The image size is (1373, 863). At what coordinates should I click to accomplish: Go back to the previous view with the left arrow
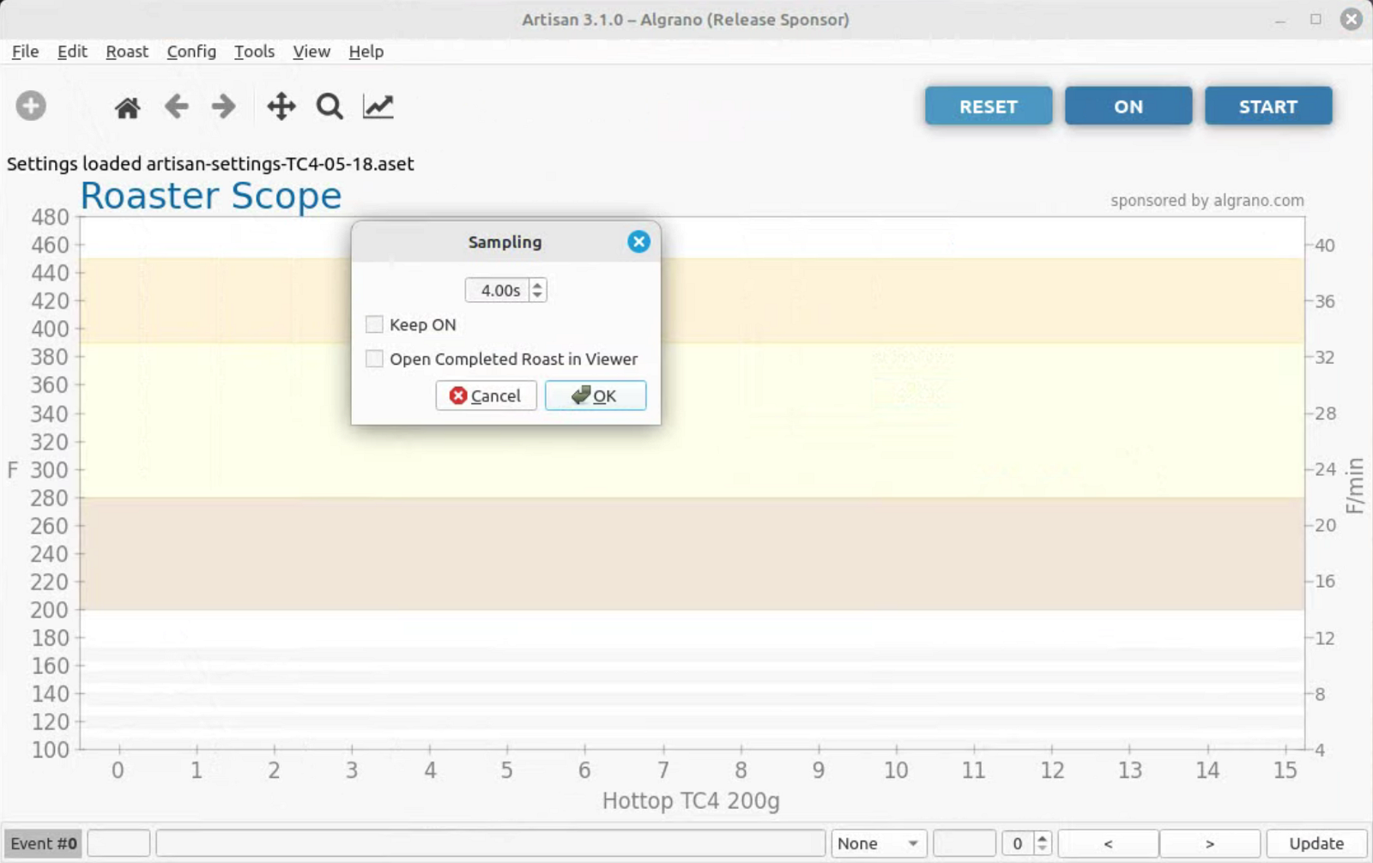coord(176,106)
